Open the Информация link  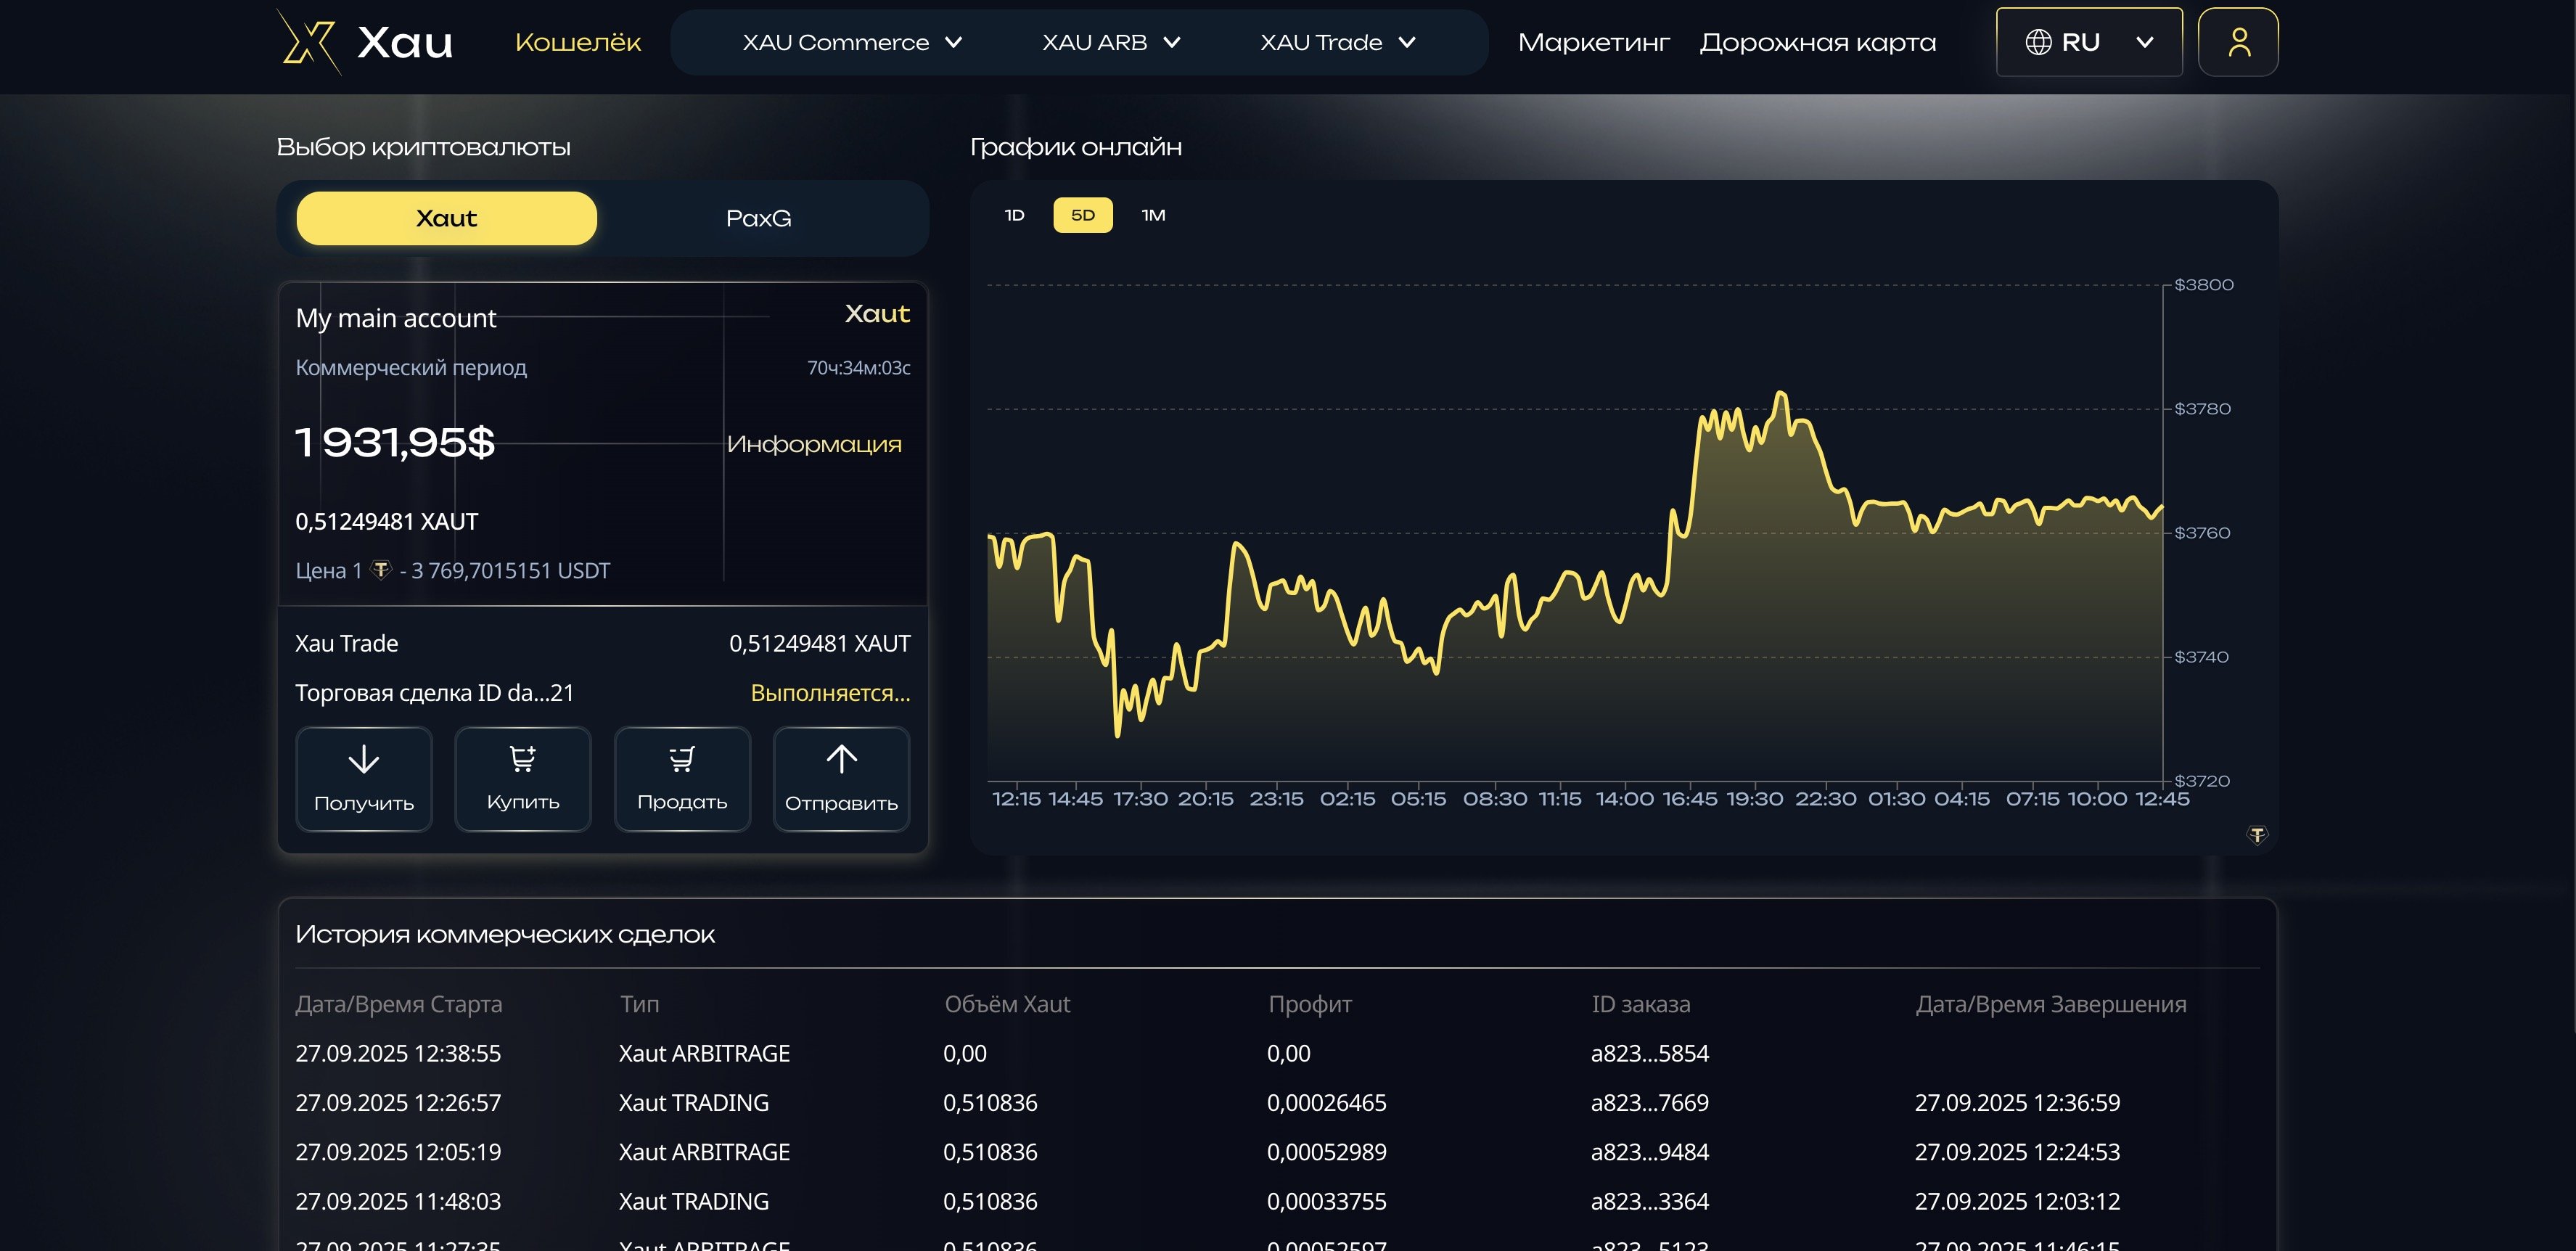pyautogui.click(x=814, y=444)
